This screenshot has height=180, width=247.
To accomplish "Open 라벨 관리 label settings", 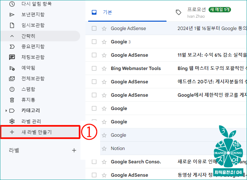I will tap(31, 121).
